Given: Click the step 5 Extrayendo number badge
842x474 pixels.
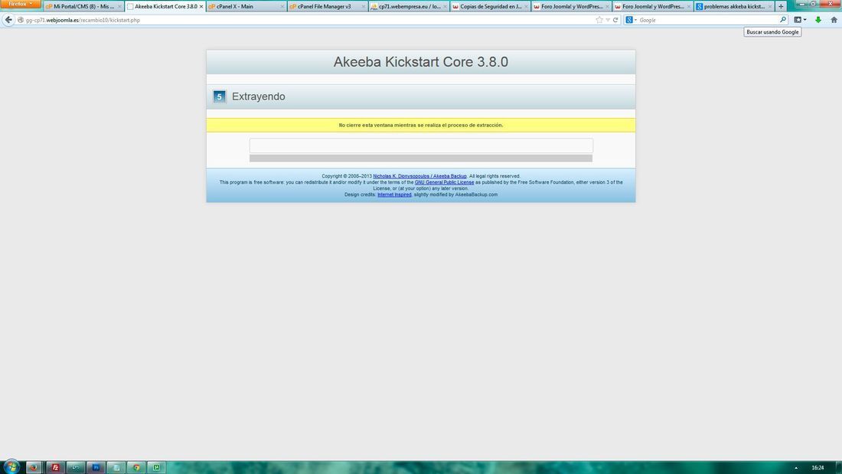Looking at the screenshot, I should point(219,96).
